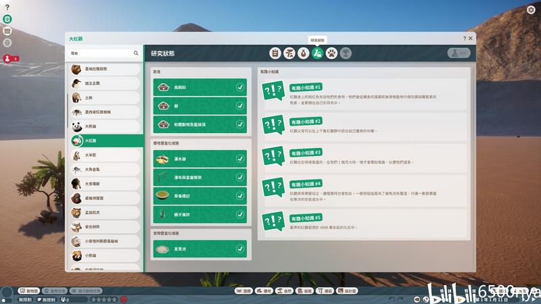541x304 pixels.
Task: Click the speech bubble icon for fun fact #2
Action: pos(273,124)
